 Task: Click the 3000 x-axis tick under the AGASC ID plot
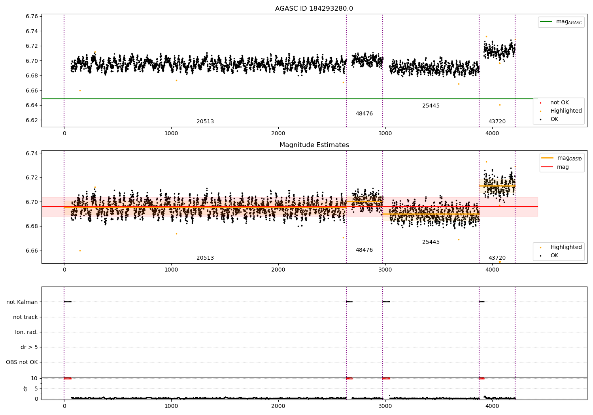click(x=385, y=134)
